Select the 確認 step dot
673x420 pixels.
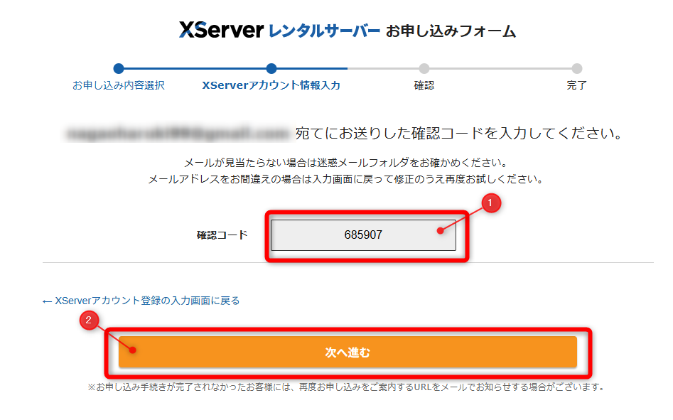(424, 68)
